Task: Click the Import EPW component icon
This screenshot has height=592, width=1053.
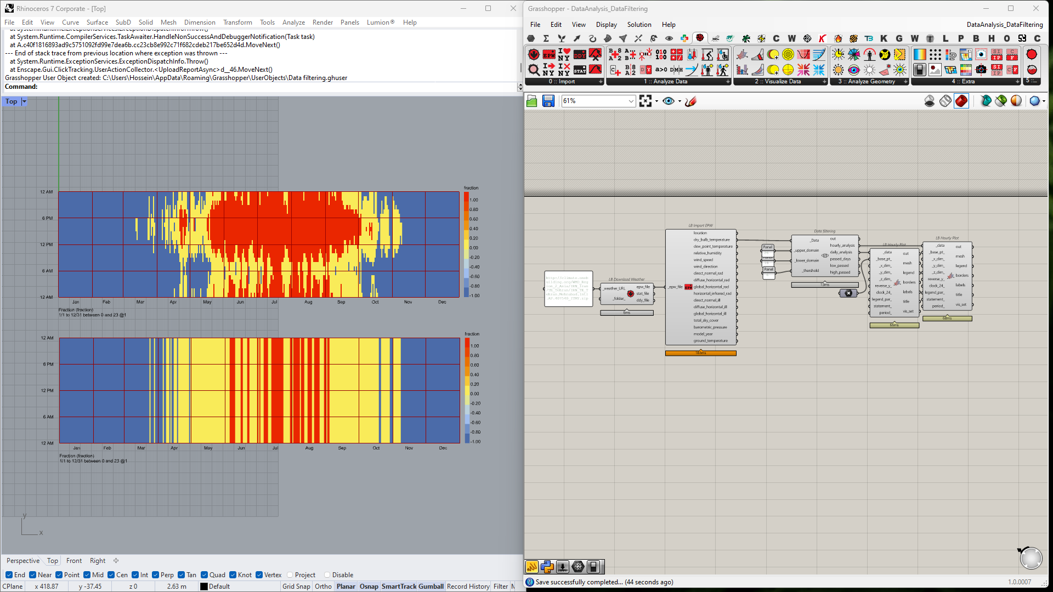Action: (549, 55)
